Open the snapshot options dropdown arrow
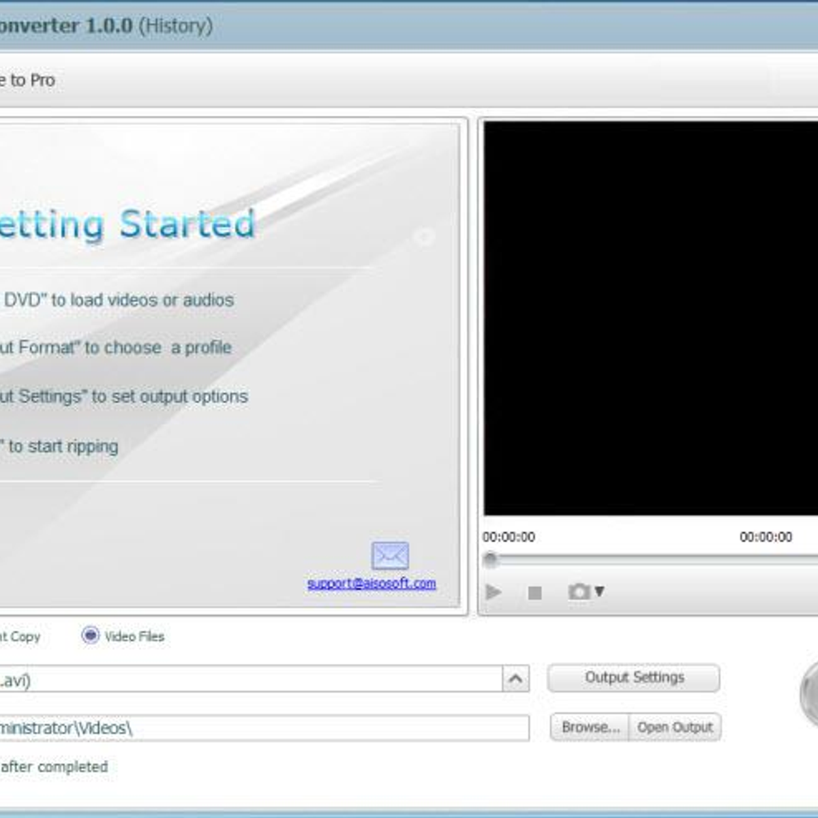Viewport: 818px width, 818px height. 599,591
